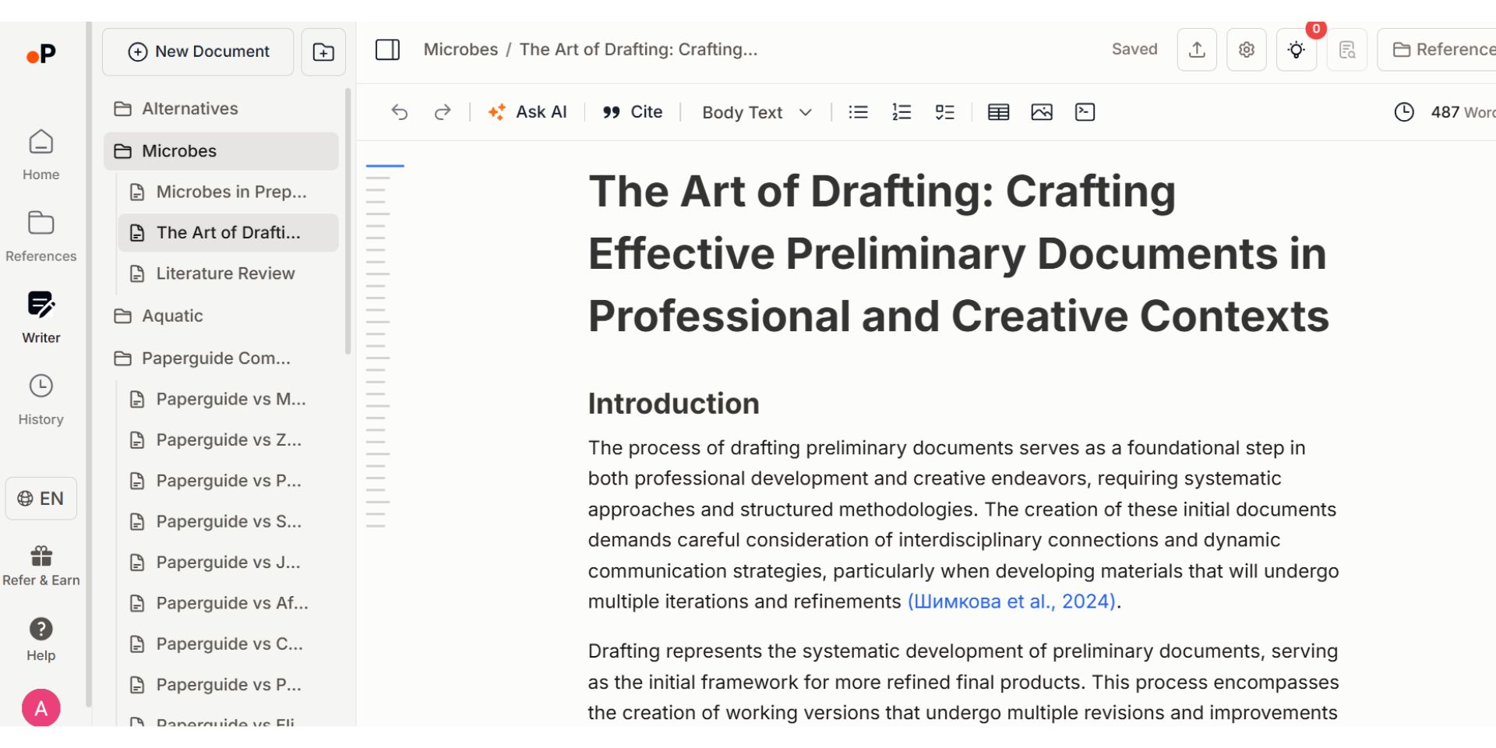Open the Writer section
The height and width of the screenshot is (748, 1496).
pyautogui.click(x=41, y=318)
